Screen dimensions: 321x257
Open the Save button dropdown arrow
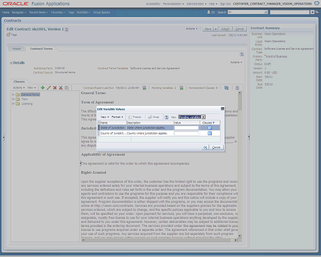coord(216,29)
